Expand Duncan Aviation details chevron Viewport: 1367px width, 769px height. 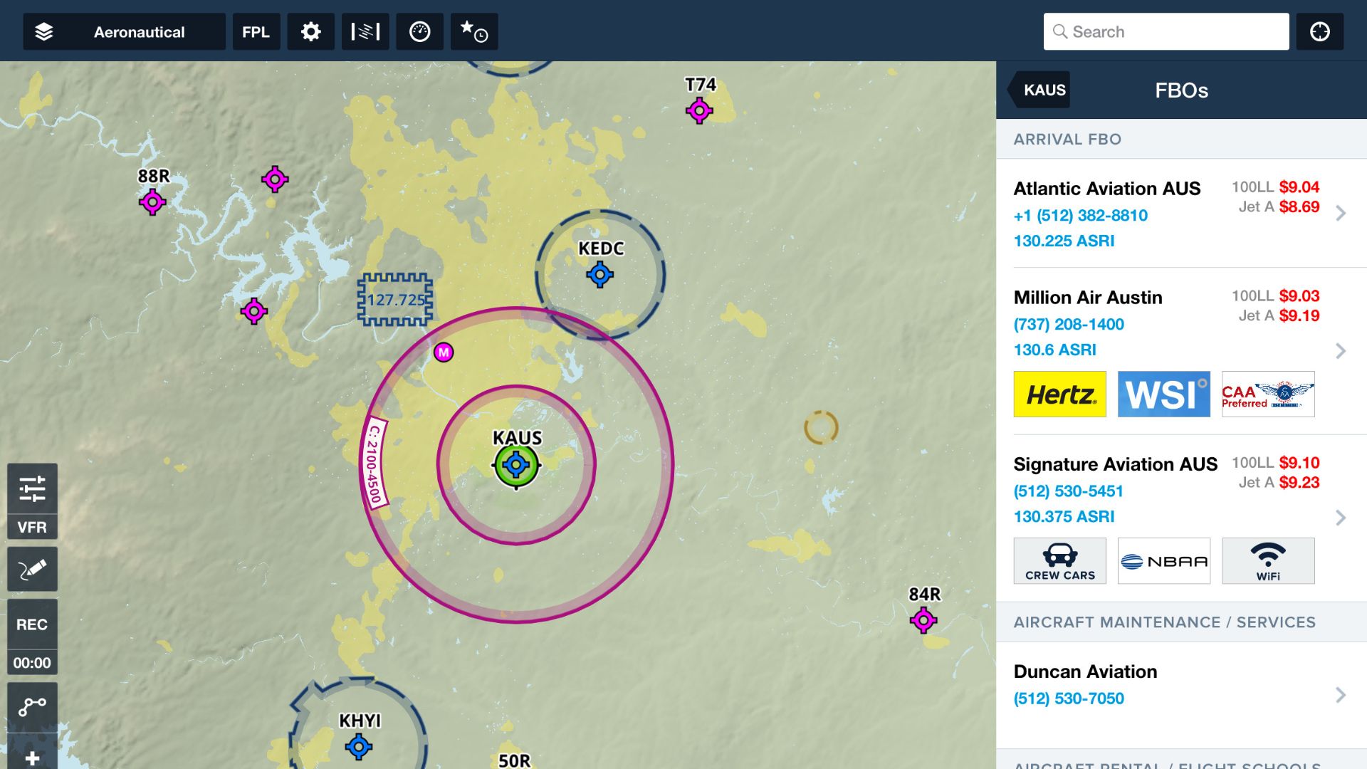pos(1341,695)
